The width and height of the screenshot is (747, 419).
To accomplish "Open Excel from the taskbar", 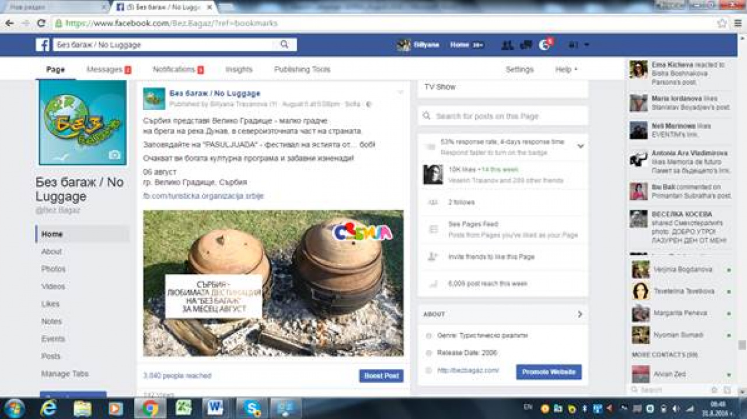I will click(184, 408).
